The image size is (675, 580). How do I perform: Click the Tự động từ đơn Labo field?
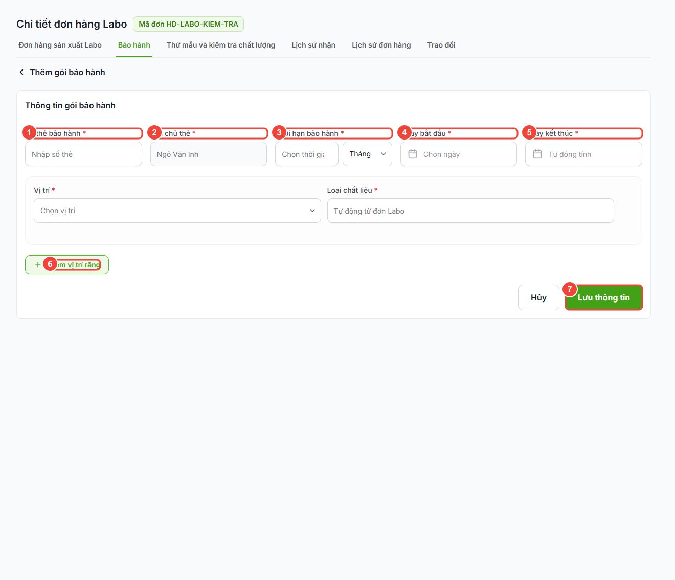470,211
